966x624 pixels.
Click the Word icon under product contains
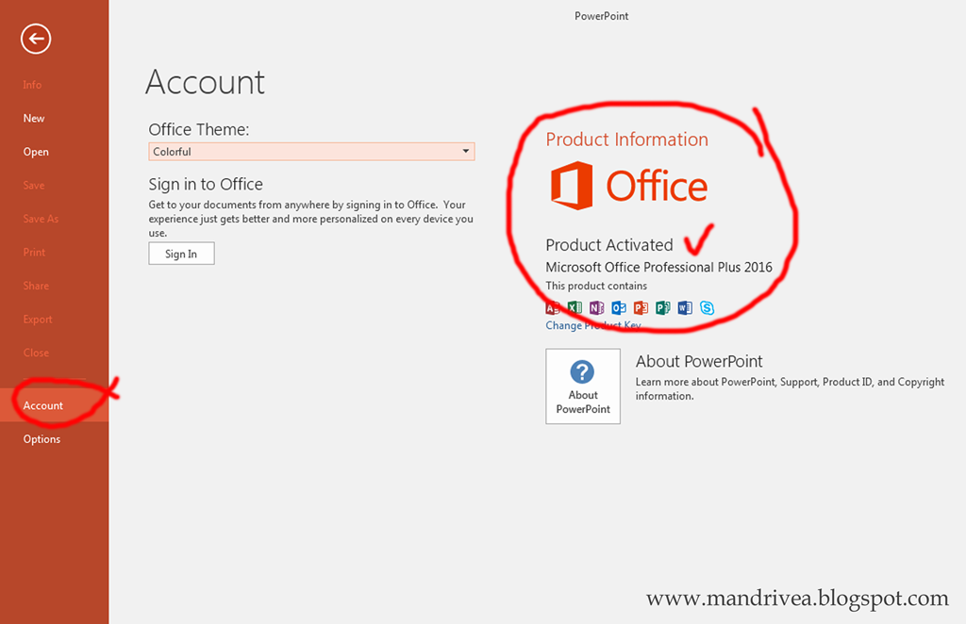pyautogui.click(x=685, y=307)
